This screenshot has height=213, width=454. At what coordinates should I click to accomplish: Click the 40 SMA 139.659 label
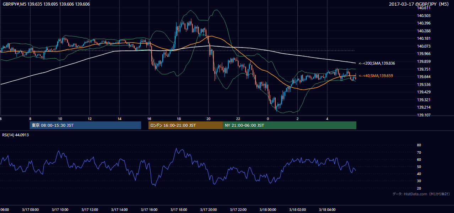[x=376, y=76]
